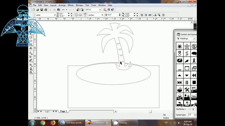Open the Tools menu
This screenshot has height=126, width=225.
pyautogui.click(x=94, y=5)
